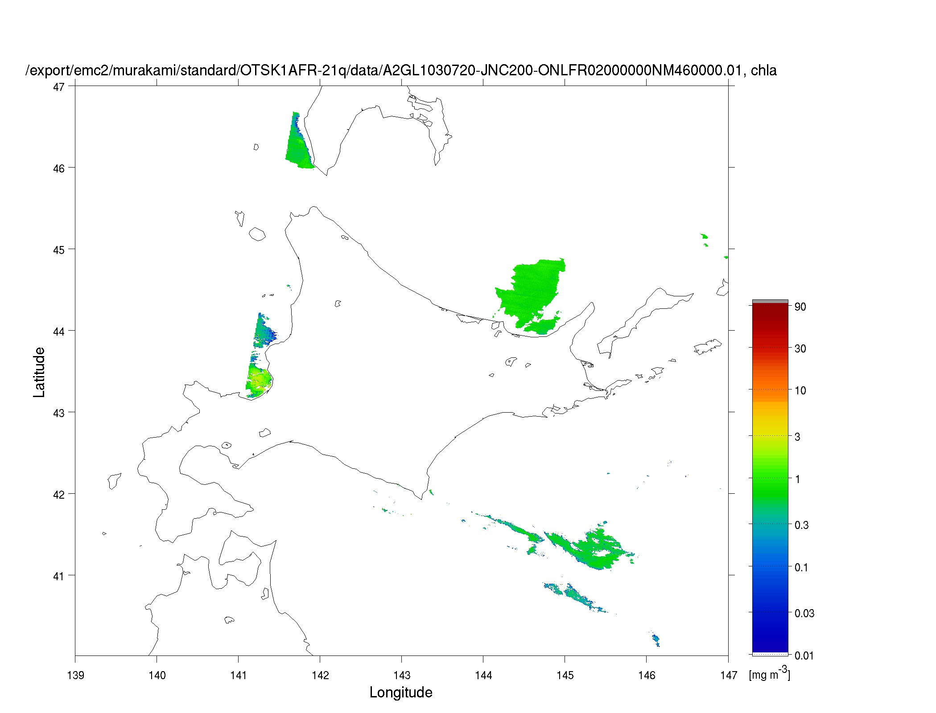Click longitude tick label '145'
This screenshot has height=713, width=936.
565,675
